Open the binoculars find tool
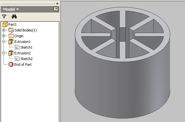The width and height of the screenshot is (185, 122). click(x=14, y=17)
